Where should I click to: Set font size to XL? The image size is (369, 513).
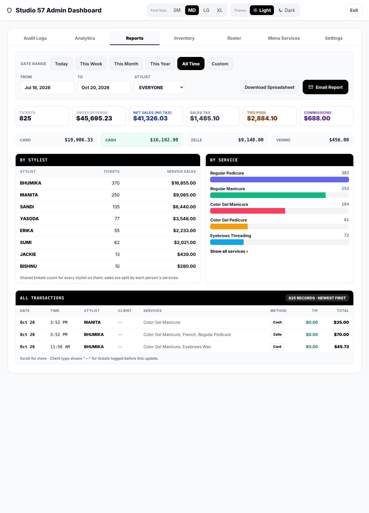pyautogui.click(x=220, y=10)
